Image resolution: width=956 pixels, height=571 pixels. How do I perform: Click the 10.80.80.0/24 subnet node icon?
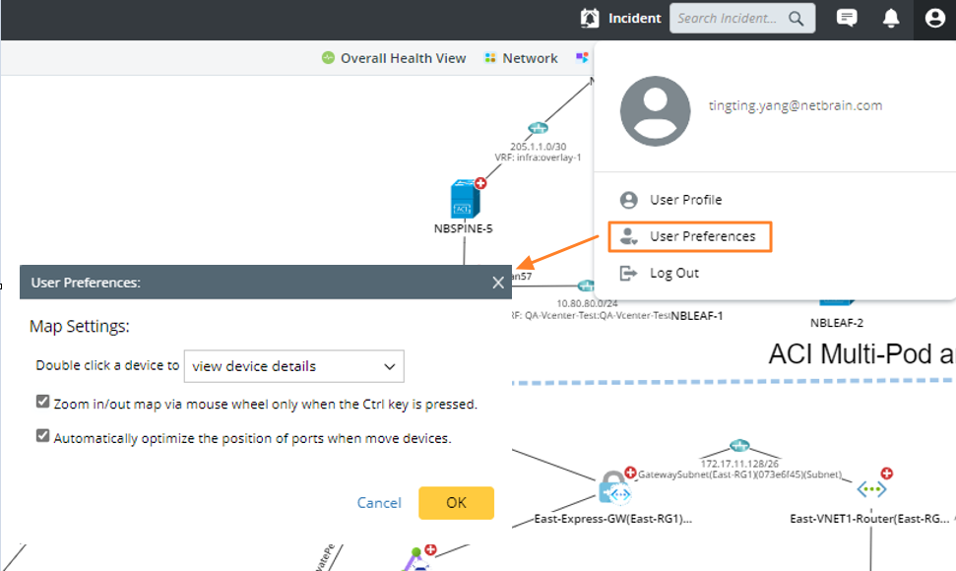(586, 285)
